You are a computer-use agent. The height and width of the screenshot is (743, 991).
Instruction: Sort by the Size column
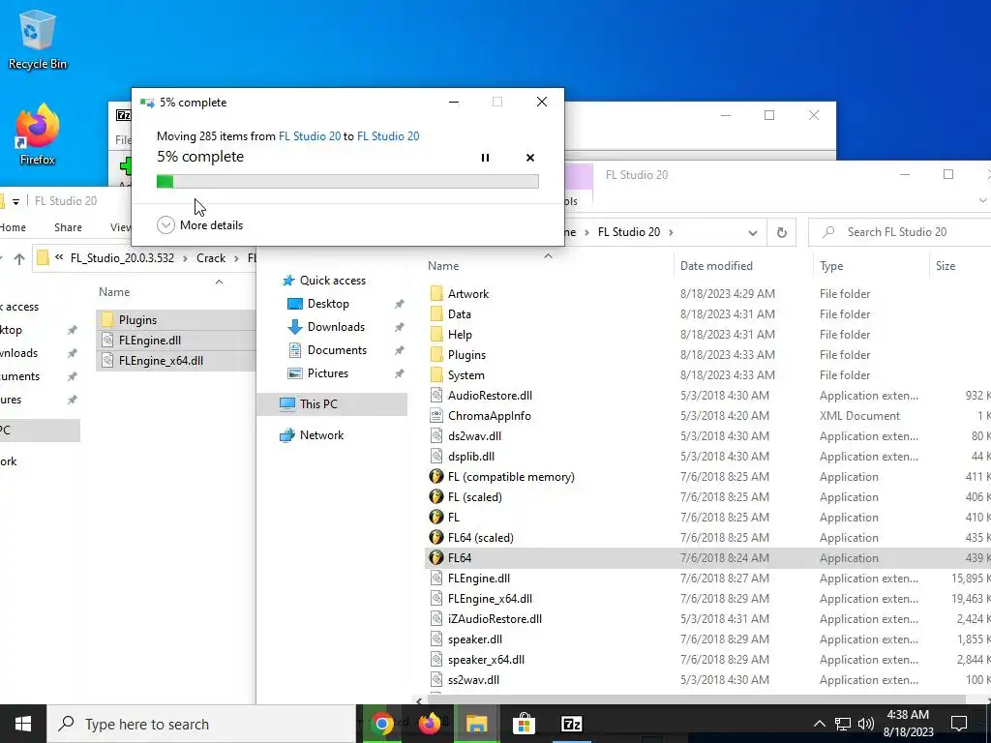pyautogui.click(x=946, y=266)
